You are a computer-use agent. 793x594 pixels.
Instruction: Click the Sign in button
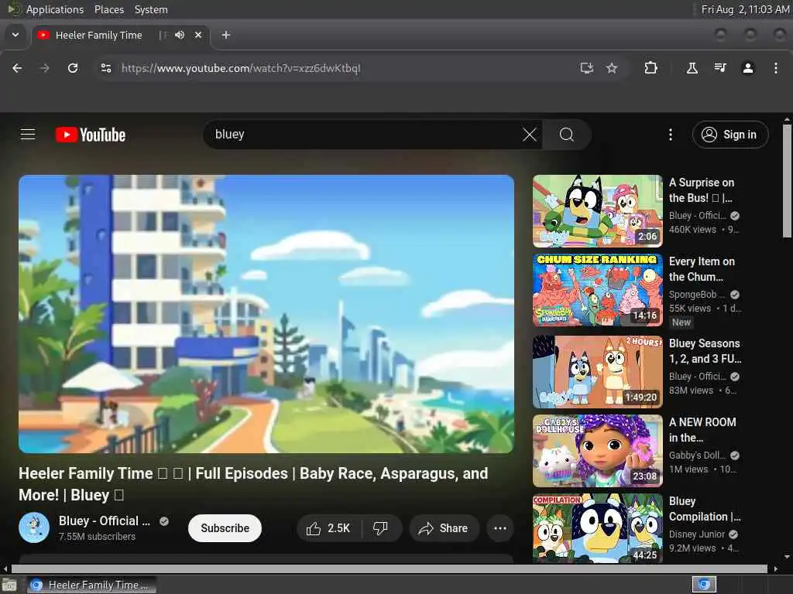point(730,135)
